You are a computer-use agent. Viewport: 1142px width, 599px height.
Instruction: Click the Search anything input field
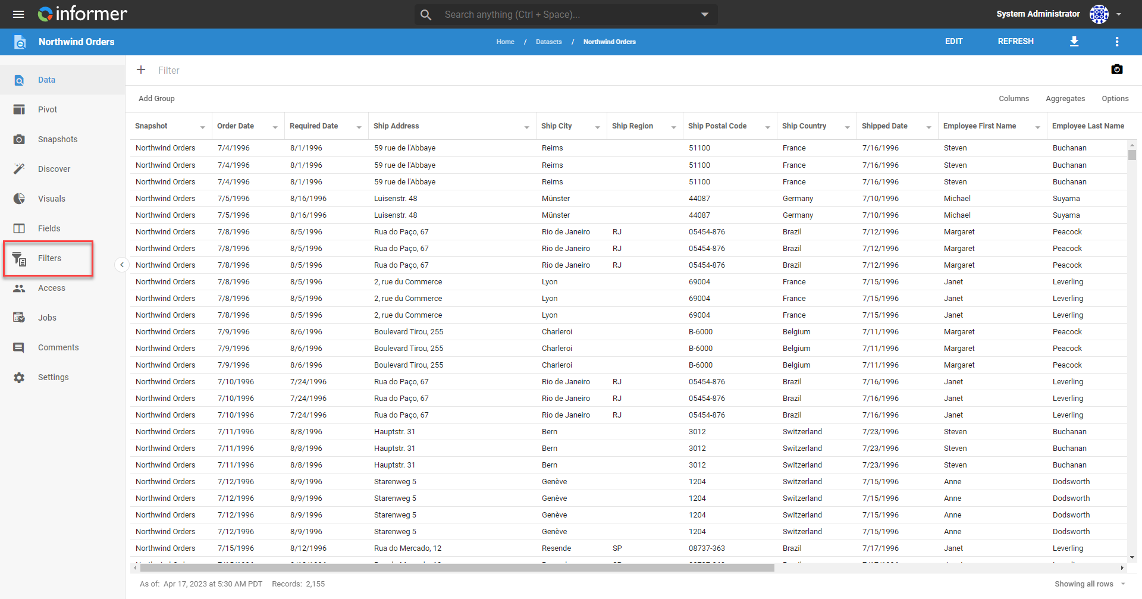point(565,15)
